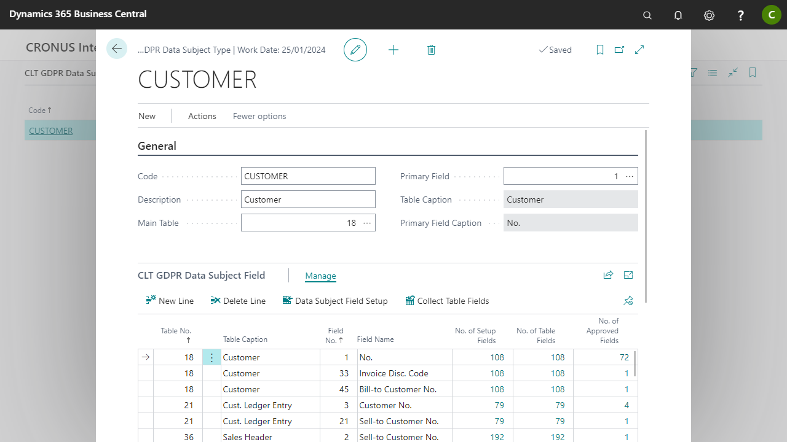
Task: Click the back arrow button
Action: point(117,49)
